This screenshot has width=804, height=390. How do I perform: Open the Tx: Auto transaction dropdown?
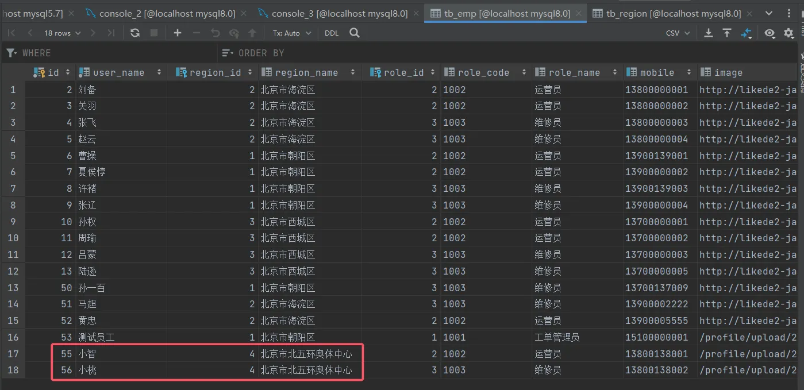[x=292, y=33]
